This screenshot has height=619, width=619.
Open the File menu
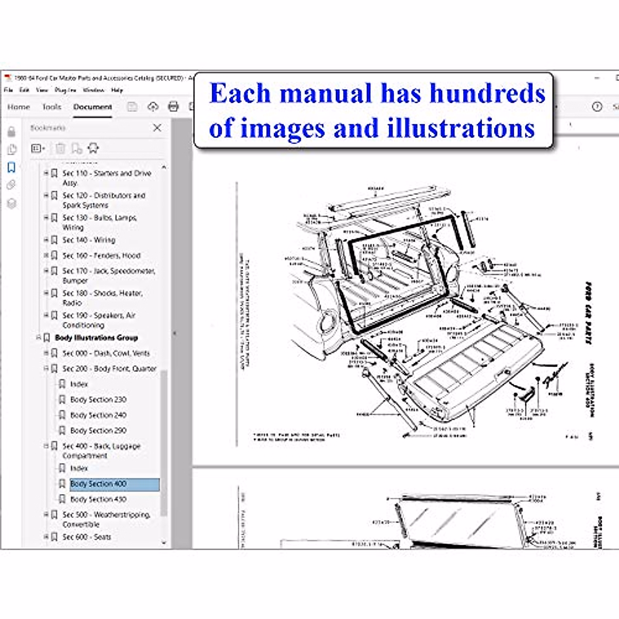(x=8, y=90)
